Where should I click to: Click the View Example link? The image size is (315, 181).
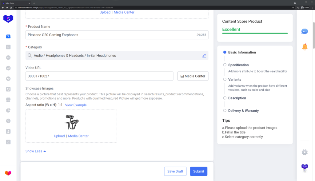click(x=76, y=105)
